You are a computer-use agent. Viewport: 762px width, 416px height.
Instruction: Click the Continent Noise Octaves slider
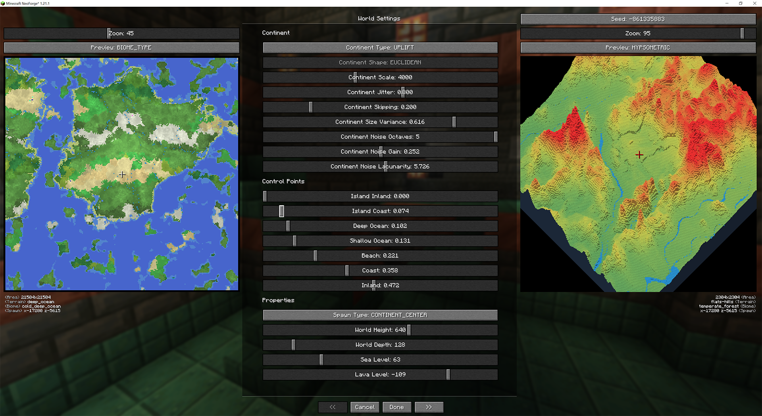click(x=380, y=137)
